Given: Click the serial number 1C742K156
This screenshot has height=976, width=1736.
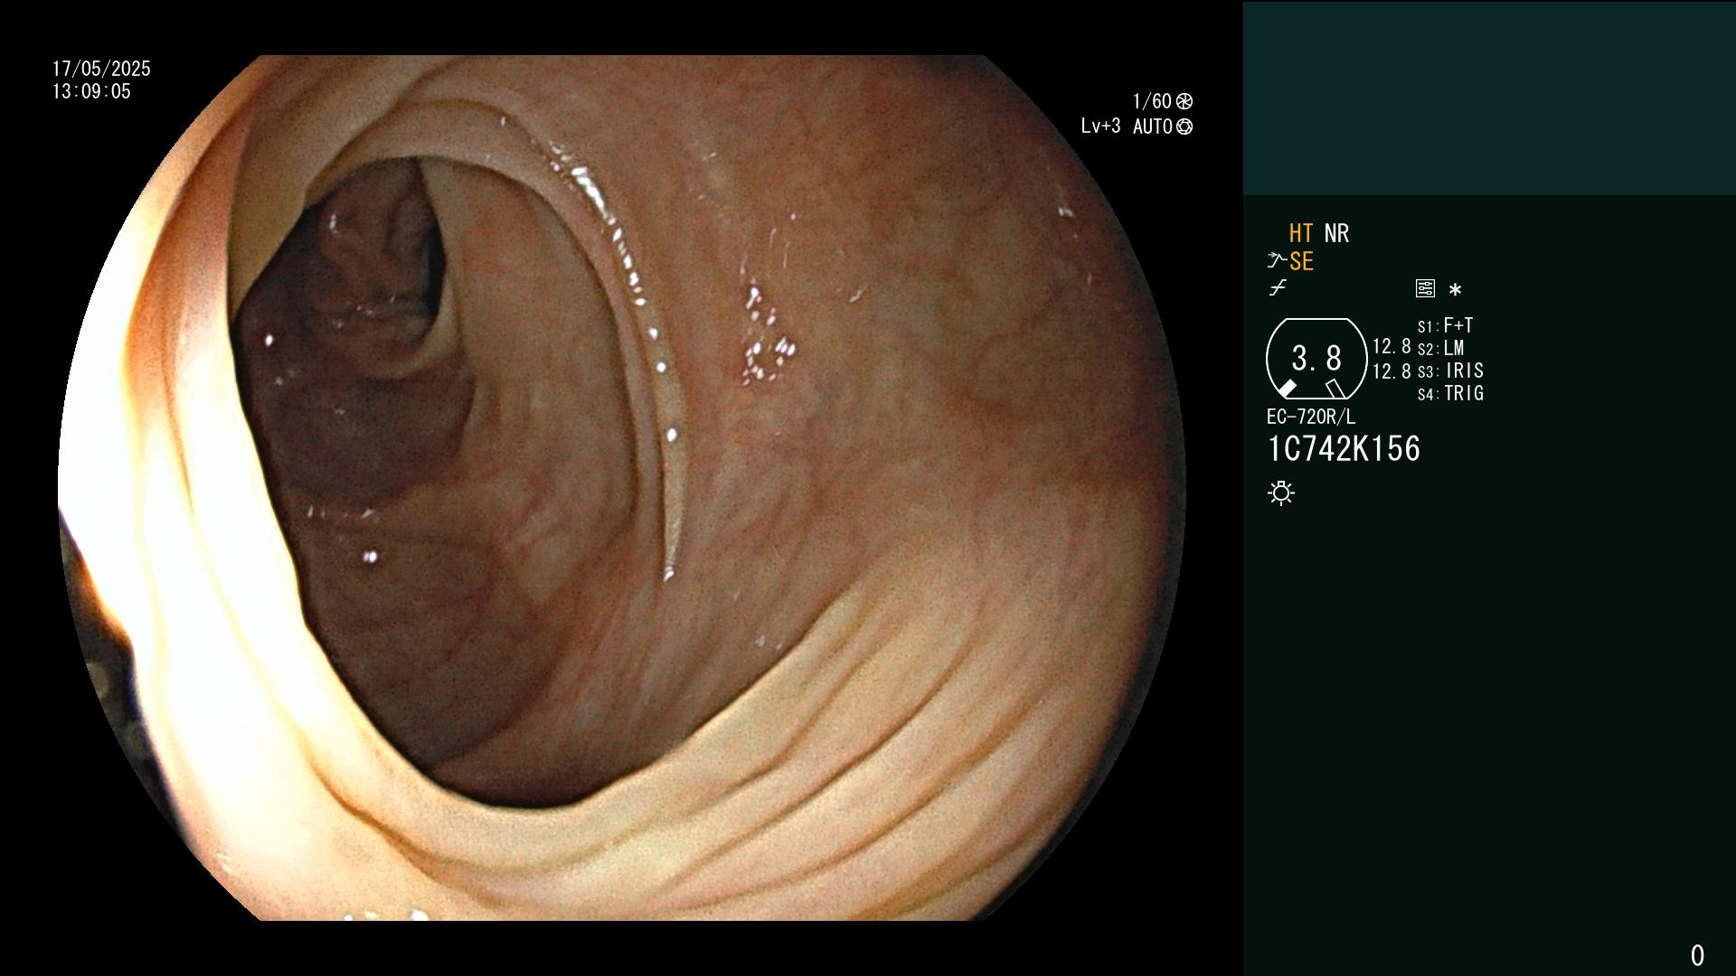Looking at the screenshot, I should click(x=1344, y=449).
